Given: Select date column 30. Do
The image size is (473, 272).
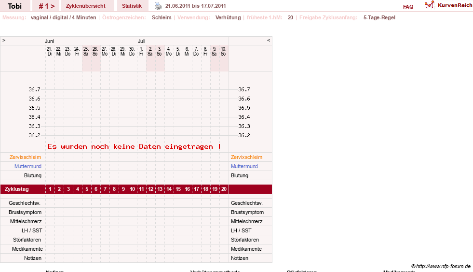Looking at the screenshot, I should [x=132, y=51].
